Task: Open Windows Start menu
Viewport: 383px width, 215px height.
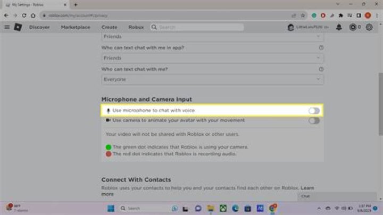Action: tap(111, 208)
